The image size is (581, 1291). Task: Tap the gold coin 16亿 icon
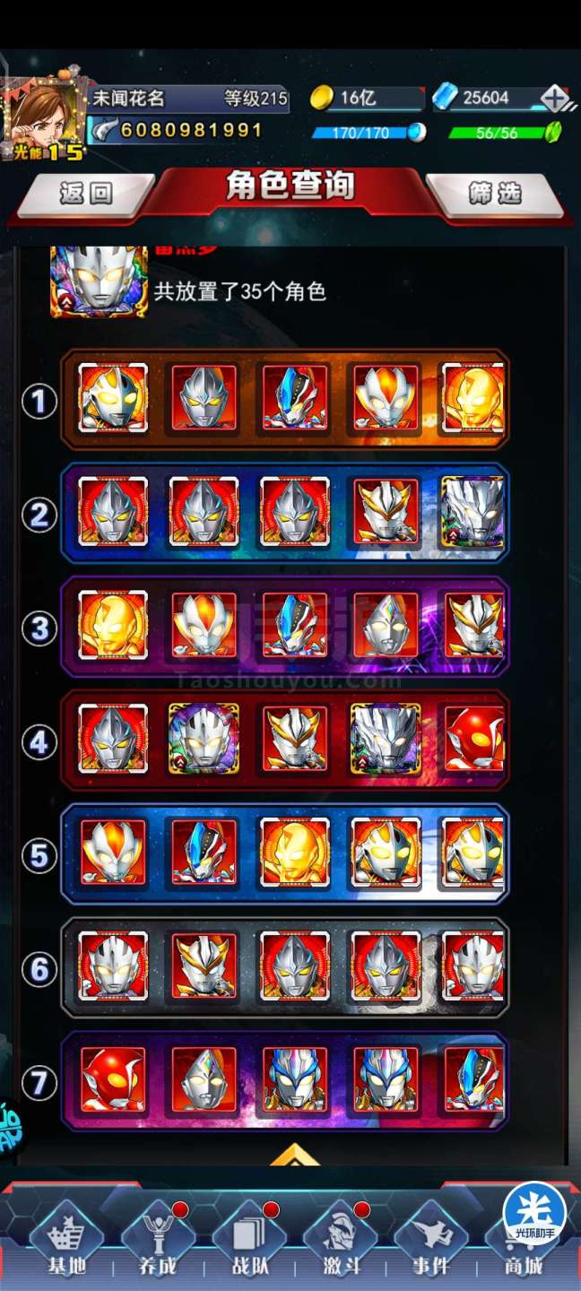pos(322,98)
